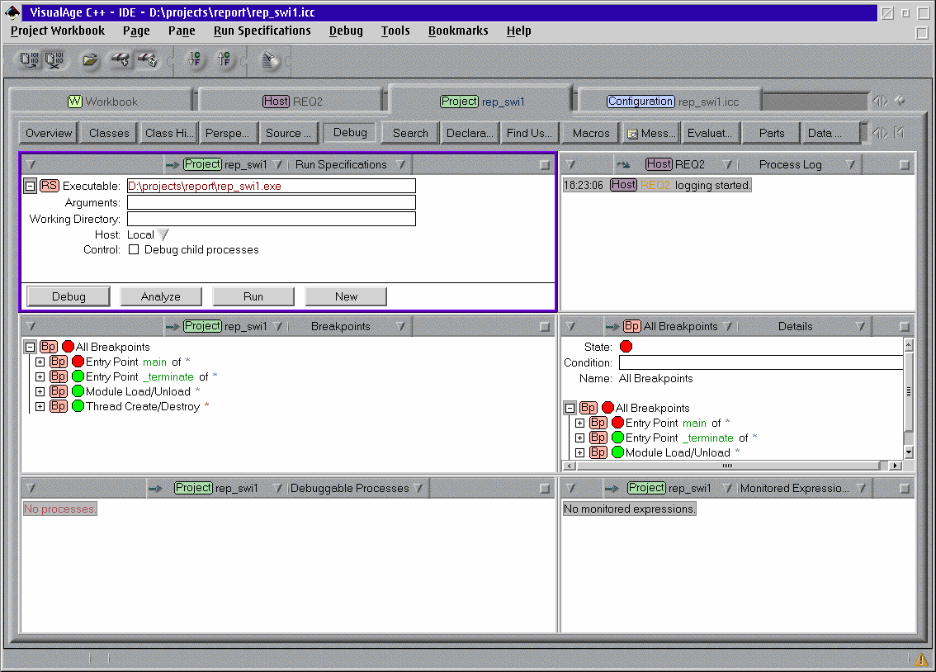The width and height of the screenshot is (936, 672).
Task: Open the Evaluat... page tab
Action: point(709,133)
